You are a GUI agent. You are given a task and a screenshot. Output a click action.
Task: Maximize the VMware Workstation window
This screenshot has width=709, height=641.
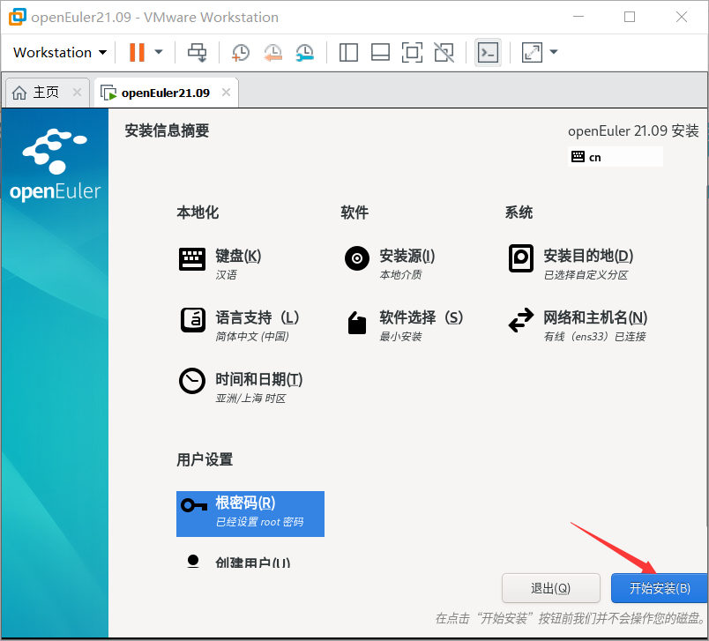pyautogui.click(x=630, y=17)
